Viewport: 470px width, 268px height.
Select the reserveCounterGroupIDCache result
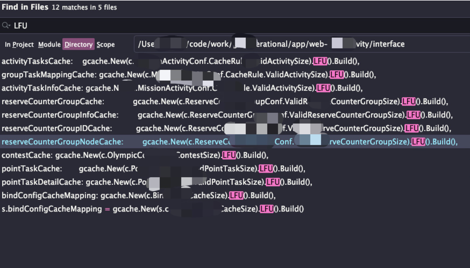click(x=161, y=128)
